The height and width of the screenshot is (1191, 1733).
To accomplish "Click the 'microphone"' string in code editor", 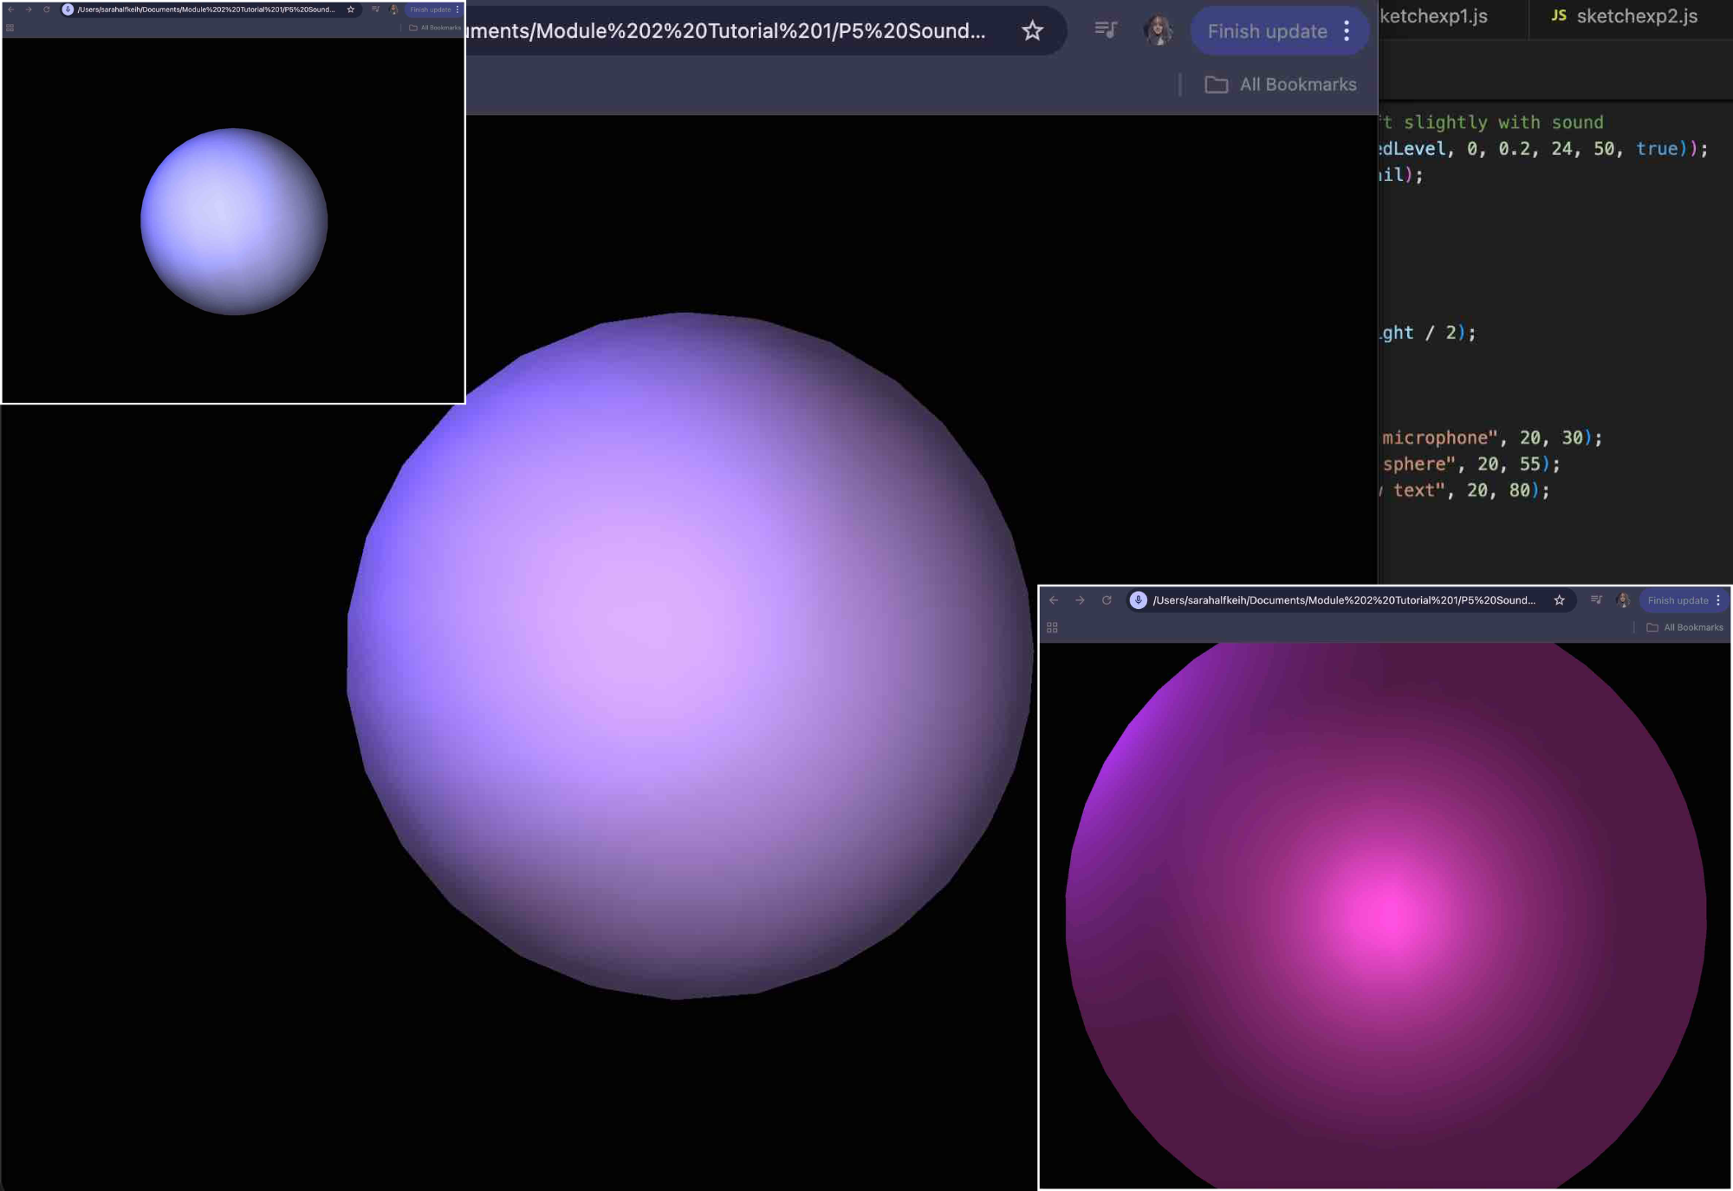I will point(1439,438).
